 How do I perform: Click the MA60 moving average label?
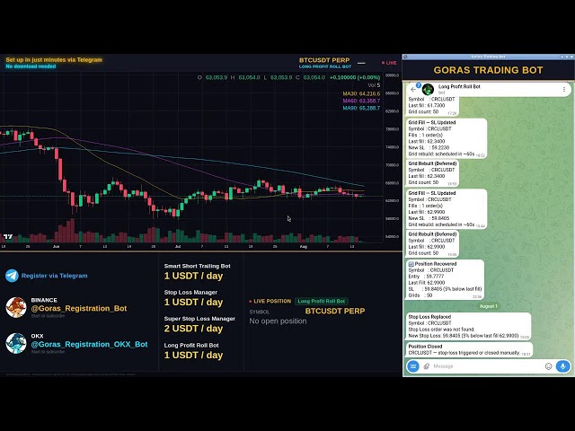(x=361, y=101)
